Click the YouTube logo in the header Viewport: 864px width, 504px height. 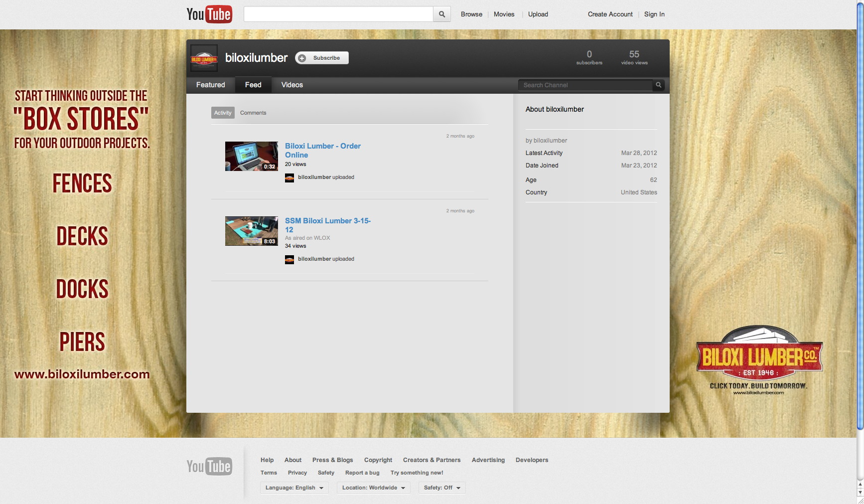coord(209,14)
